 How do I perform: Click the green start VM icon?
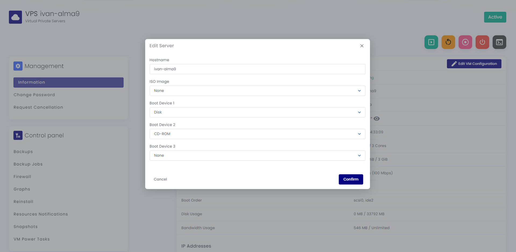tap(431, 42)
